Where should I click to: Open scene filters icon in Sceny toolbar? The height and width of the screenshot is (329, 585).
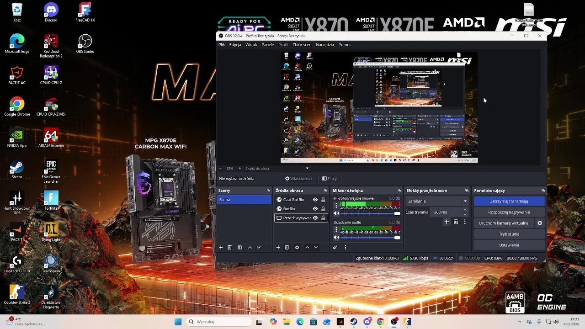tap(239, 247)
